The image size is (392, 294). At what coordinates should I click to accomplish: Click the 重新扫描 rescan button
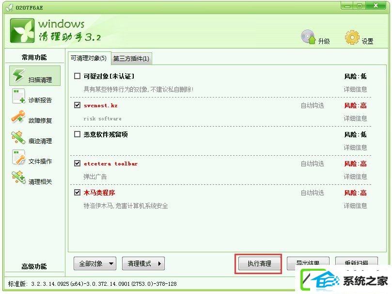pos(357,263)
